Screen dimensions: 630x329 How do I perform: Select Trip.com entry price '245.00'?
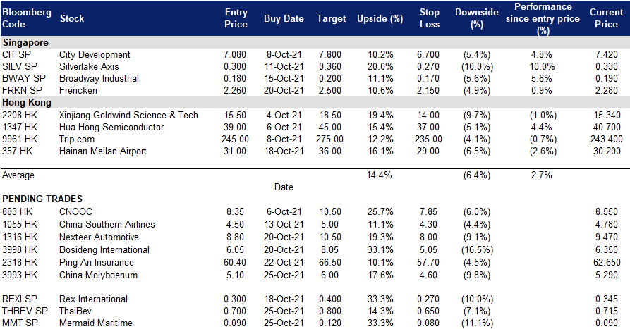coord(235,139)
